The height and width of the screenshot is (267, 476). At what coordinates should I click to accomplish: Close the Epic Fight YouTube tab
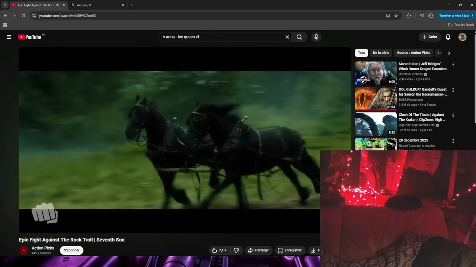point(64,5)
